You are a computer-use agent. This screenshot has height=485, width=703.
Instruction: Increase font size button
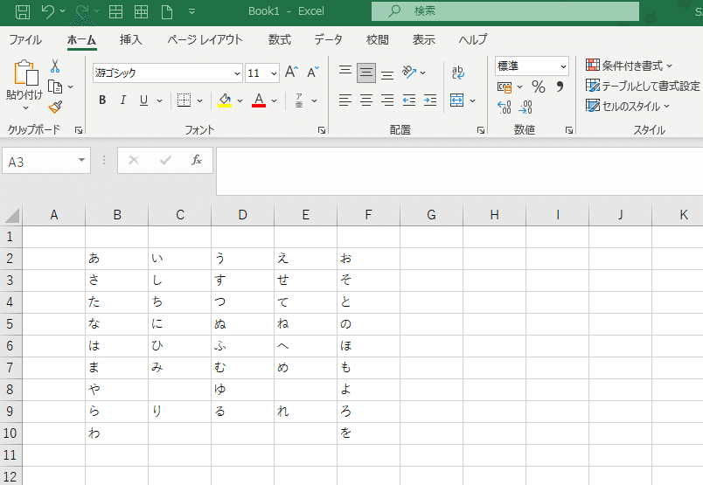click(291, 73)
